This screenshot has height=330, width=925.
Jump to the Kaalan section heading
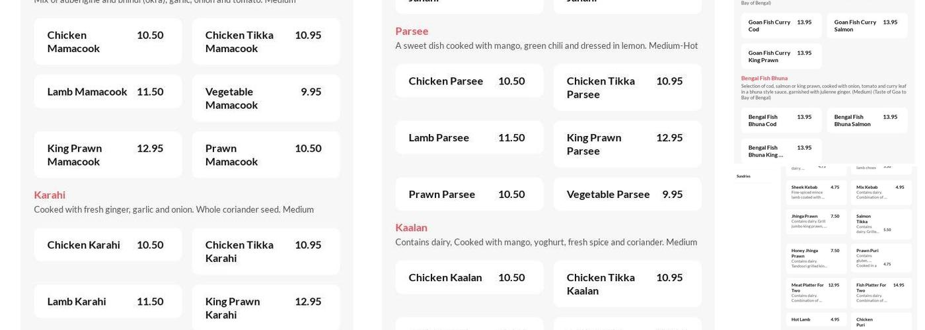[411, 228]
